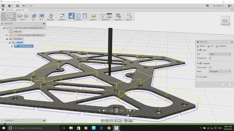Open the ADD-INS dropdown menu
Image resolution: width=234 pixels, height=131 pixels.
[x=118, y=20]
